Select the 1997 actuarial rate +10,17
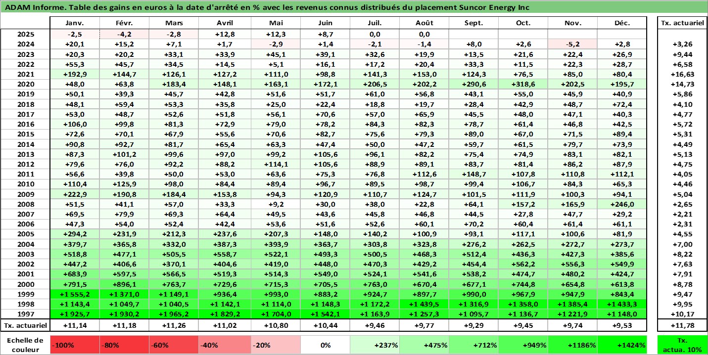This screenshot has width=708, height=355. (682, 314)
